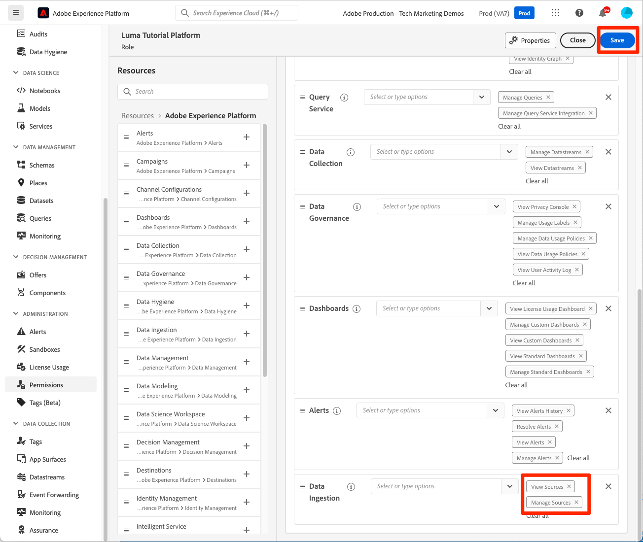Clear all Data Governance permissions
The height and width of the screenshot is (542, 643).
[524, 283]
